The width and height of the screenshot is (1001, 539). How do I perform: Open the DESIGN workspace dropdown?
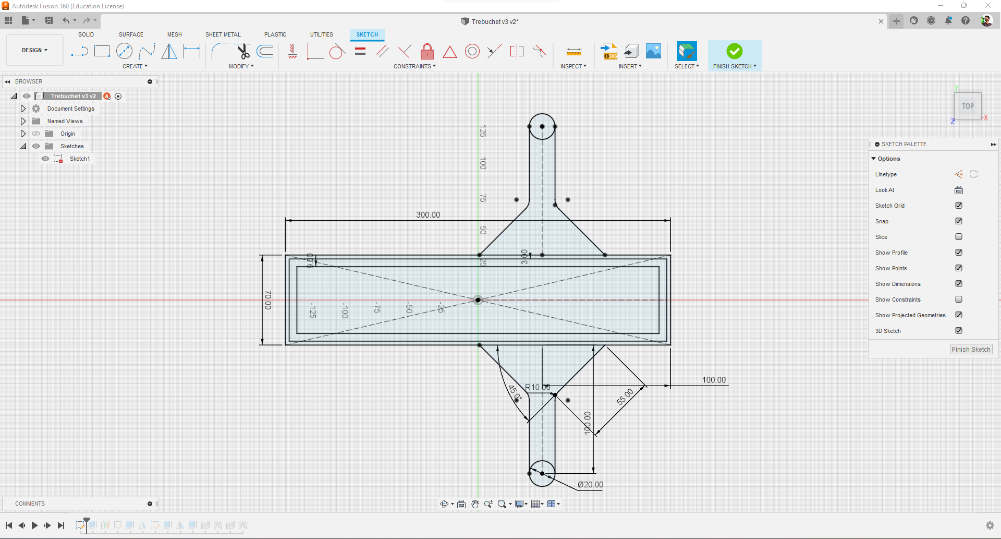[x=34, y=50]
